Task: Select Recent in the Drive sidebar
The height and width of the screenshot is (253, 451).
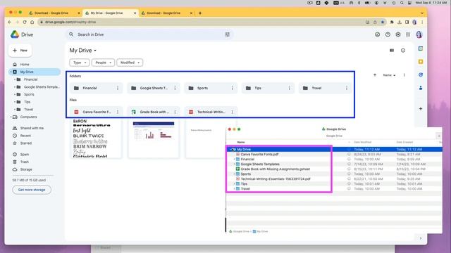Action: 35,136
